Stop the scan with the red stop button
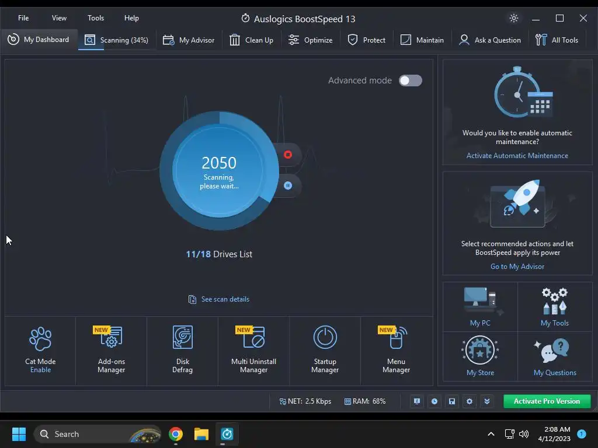The width and height of the screenshot is (598, 448). click(288, 155)
